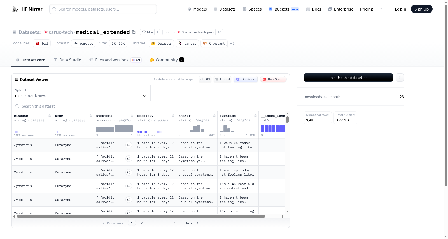
Task: Switch to the Dataset card tab
Action: (x=30, y=60)
